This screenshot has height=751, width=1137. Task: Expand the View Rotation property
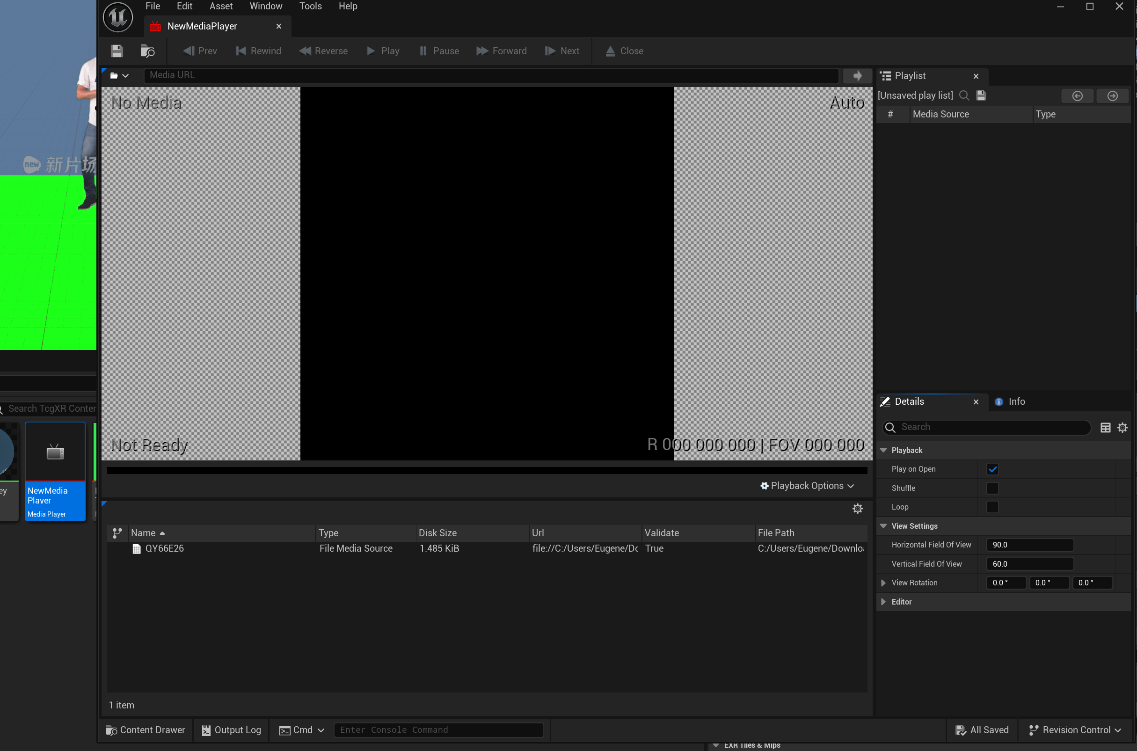tap(883, 583)
